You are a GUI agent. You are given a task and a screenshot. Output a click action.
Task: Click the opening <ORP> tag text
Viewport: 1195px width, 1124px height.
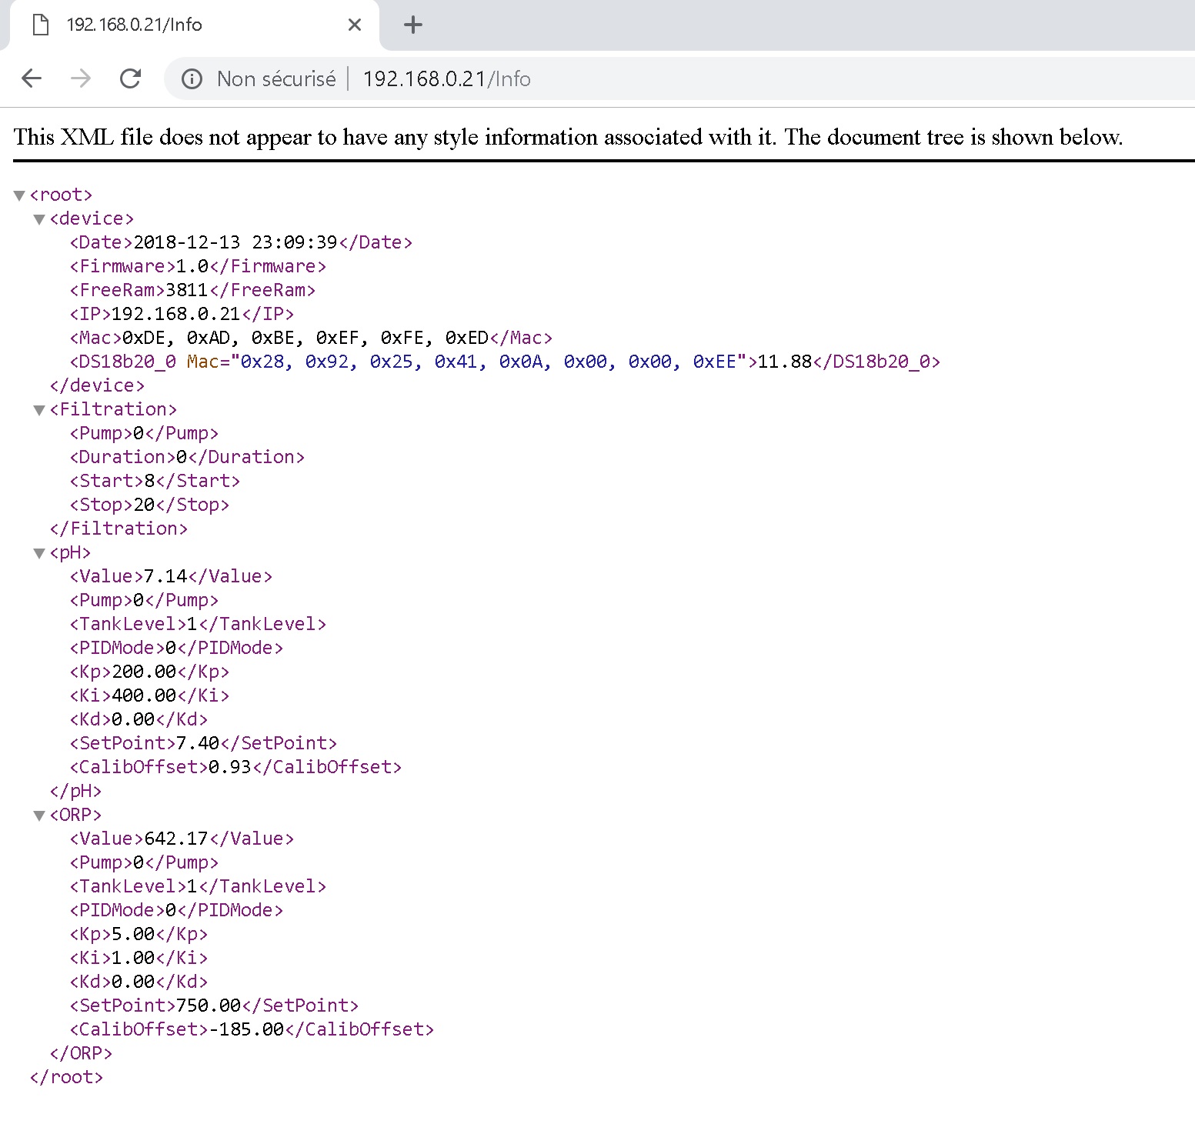coord(75,815)
